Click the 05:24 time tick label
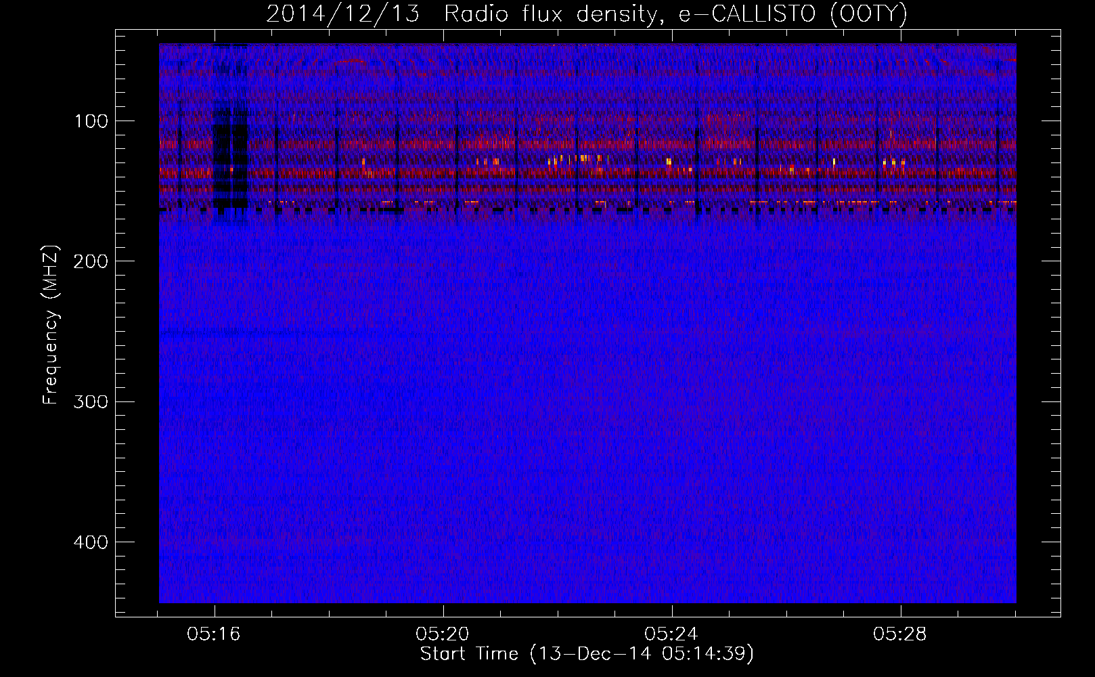The height and width of the screenshot is (677, 1095). (x=672, y=634)
